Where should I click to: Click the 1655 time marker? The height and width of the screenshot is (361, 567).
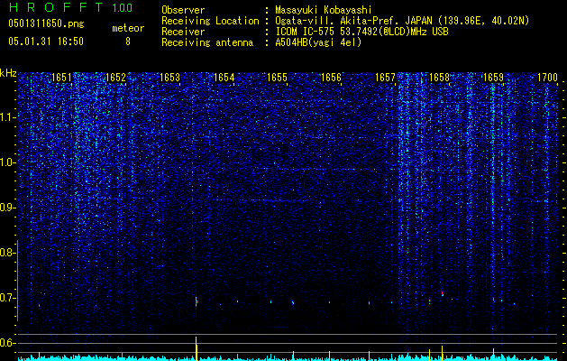coord(277,78)
